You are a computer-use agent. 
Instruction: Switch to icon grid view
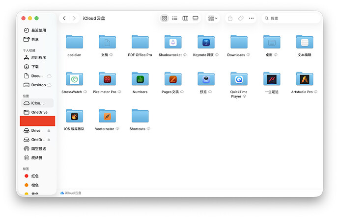point(165,18)
